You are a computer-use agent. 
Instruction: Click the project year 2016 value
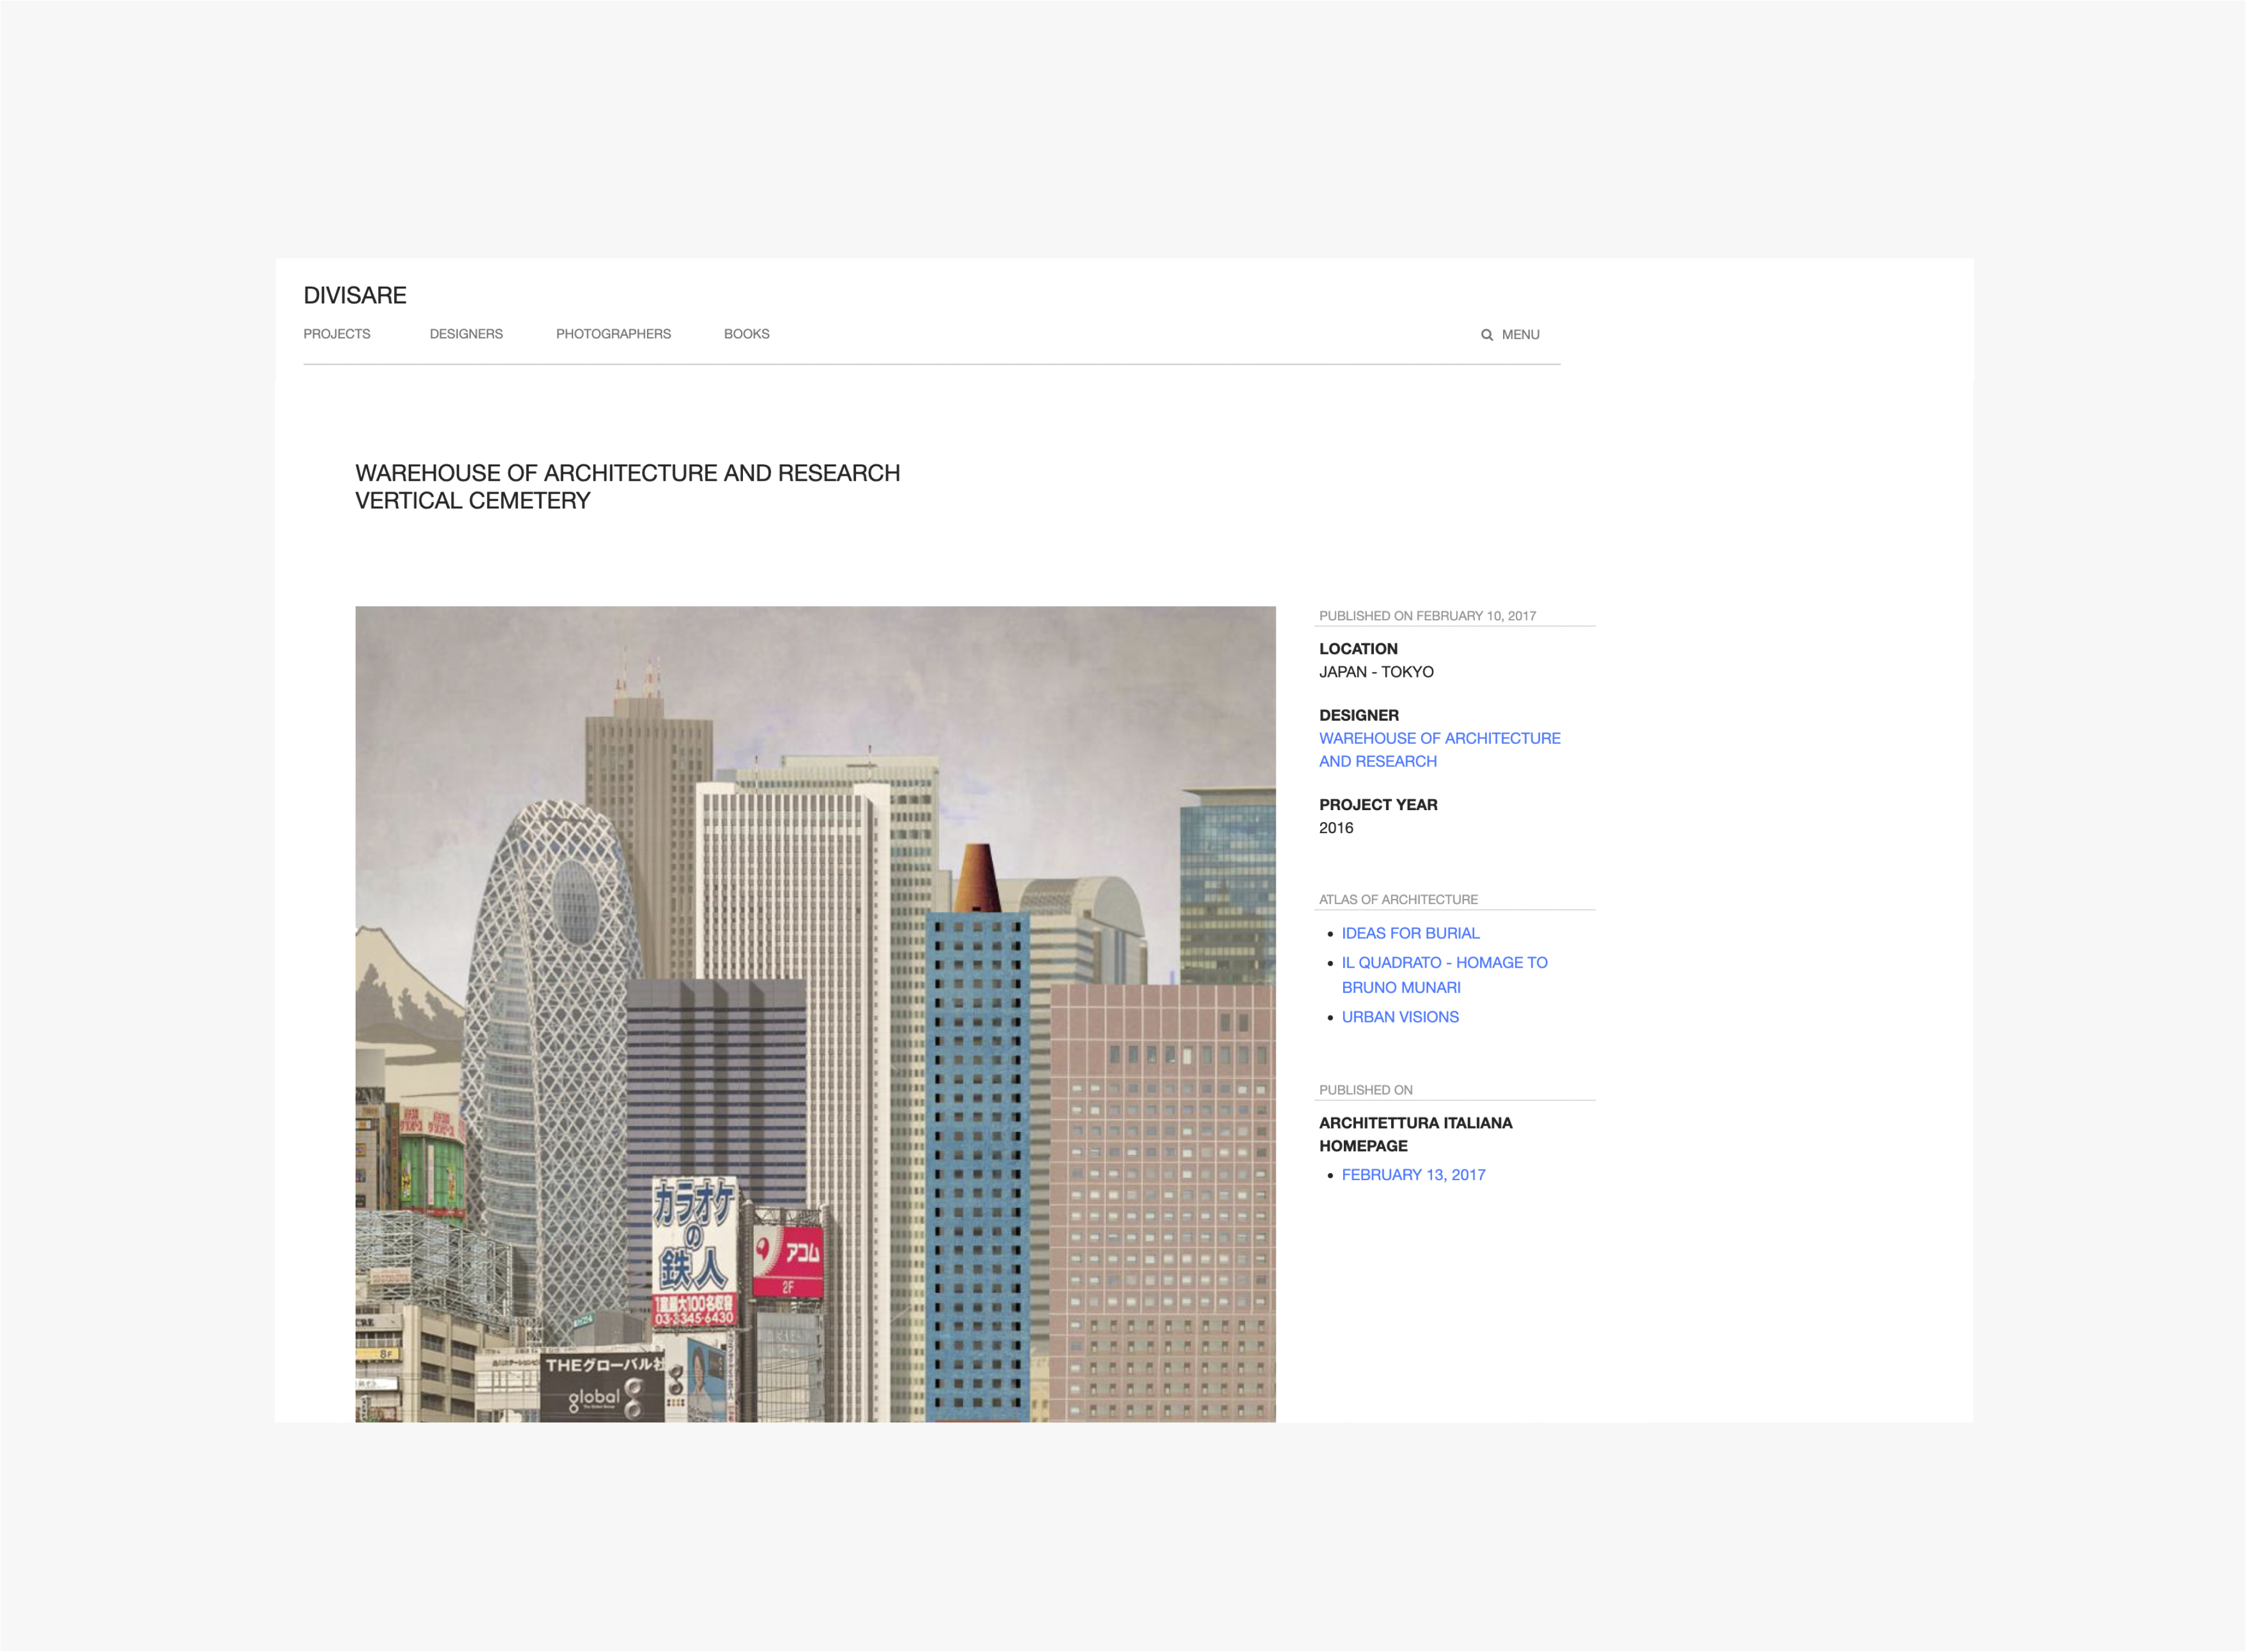1336,828
